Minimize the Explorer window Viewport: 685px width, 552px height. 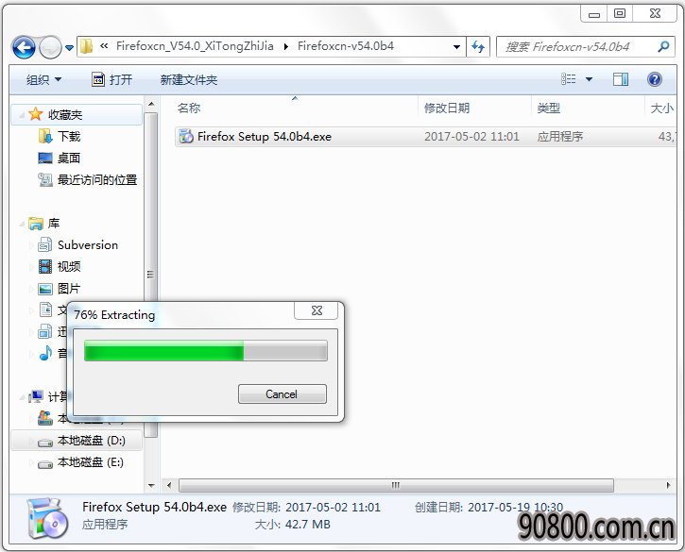click(594, 13)
